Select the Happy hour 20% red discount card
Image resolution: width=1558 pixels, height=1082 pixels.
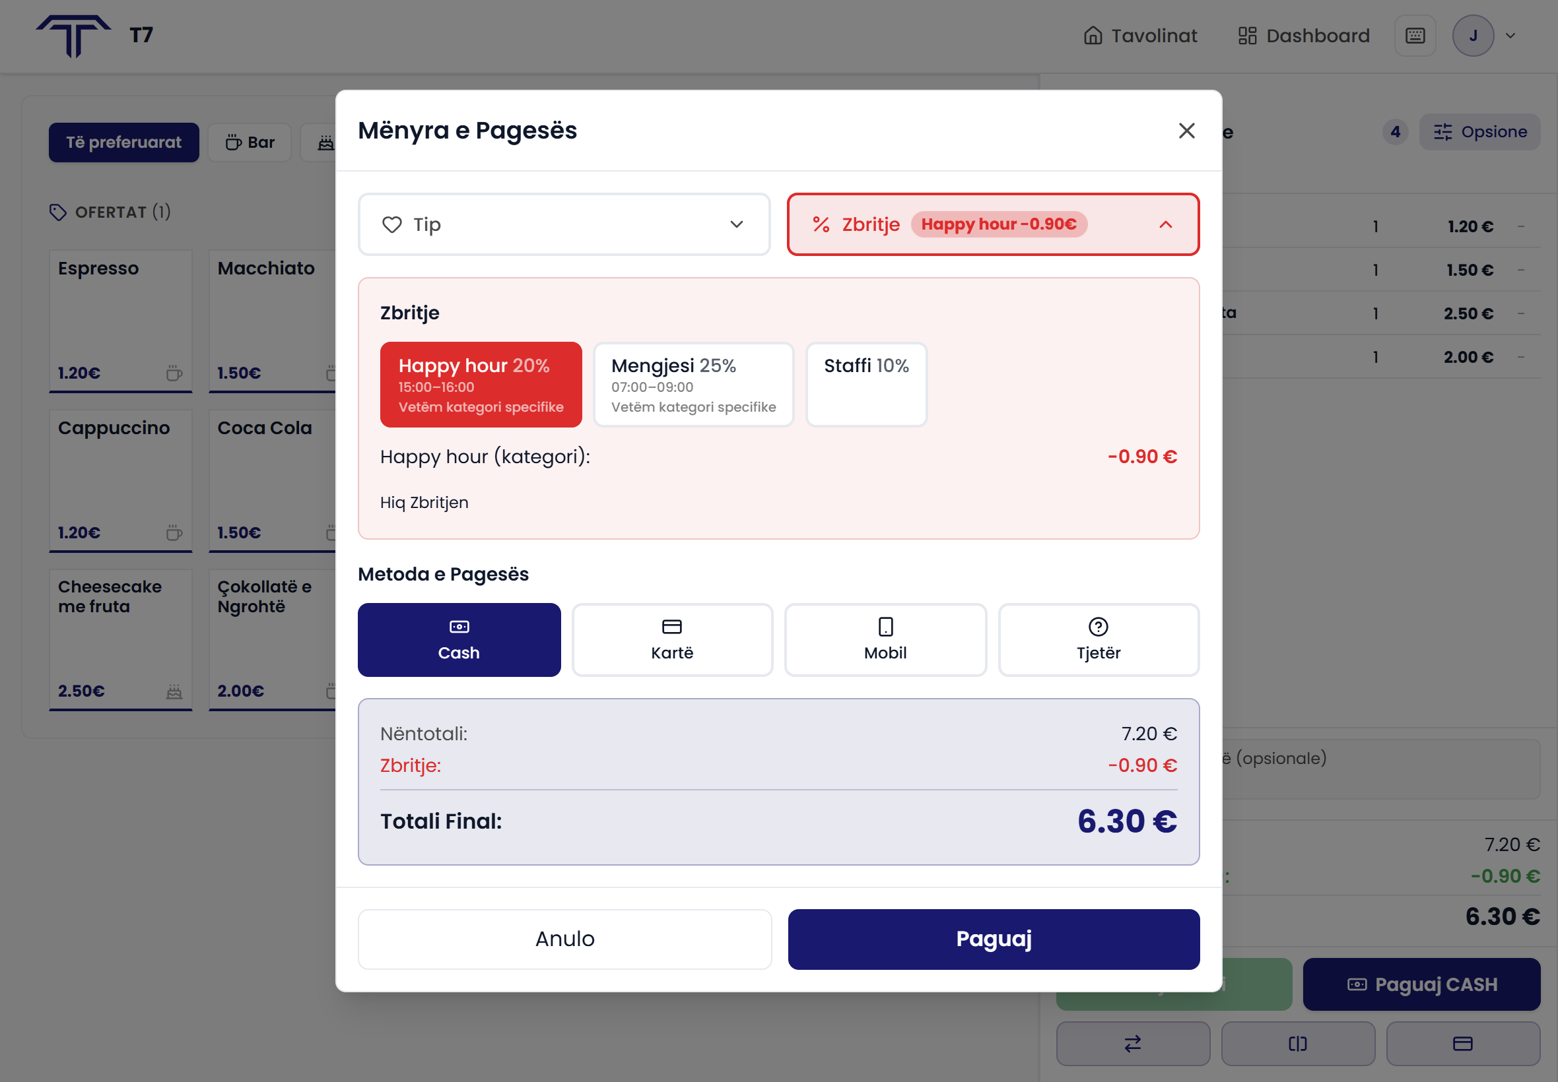point(481,385)
